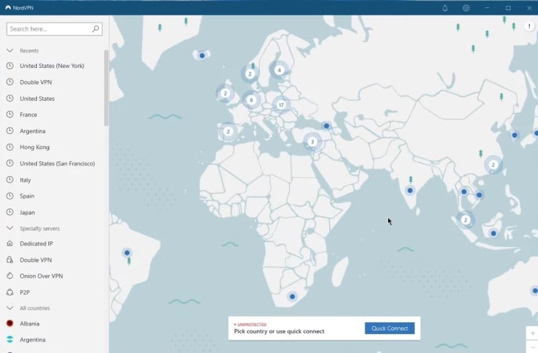Zoom in the map with plus button
Screen dimensions: 538x353
click(x=533, y=333)
